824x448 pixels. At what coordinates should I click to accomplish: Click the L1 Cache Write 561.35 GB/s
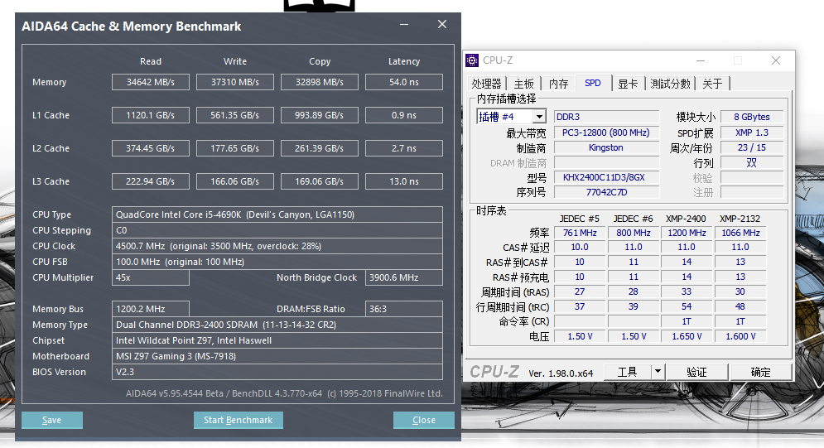[235, 115]
